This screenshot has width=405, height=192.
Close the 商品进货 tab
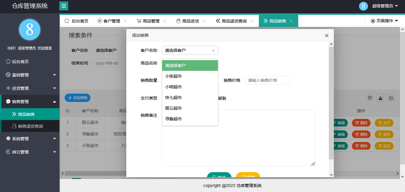point(204,21)
